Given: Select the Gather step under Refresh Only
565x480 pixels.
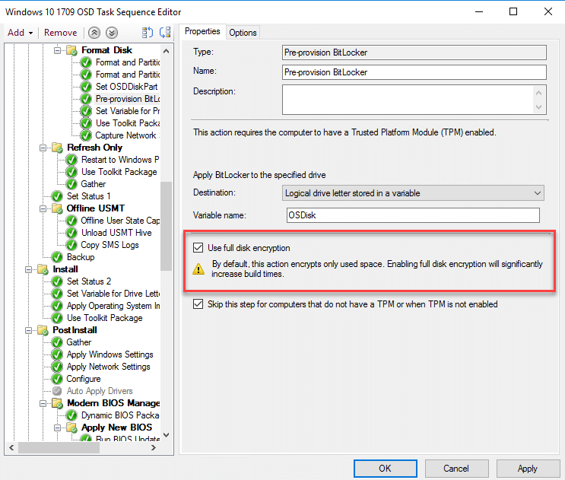Looking at the screenshot, I should (94, 184).
